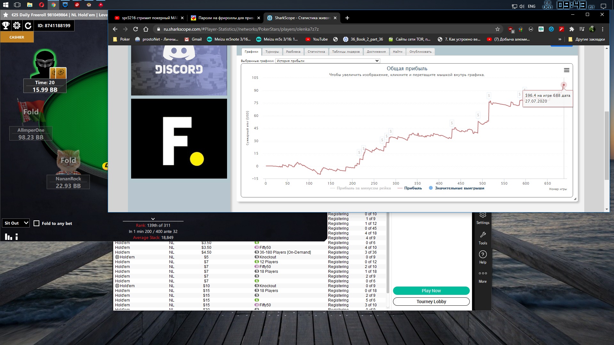Open Tools wrench icon in PokerStars lobby sidebar

483,238
